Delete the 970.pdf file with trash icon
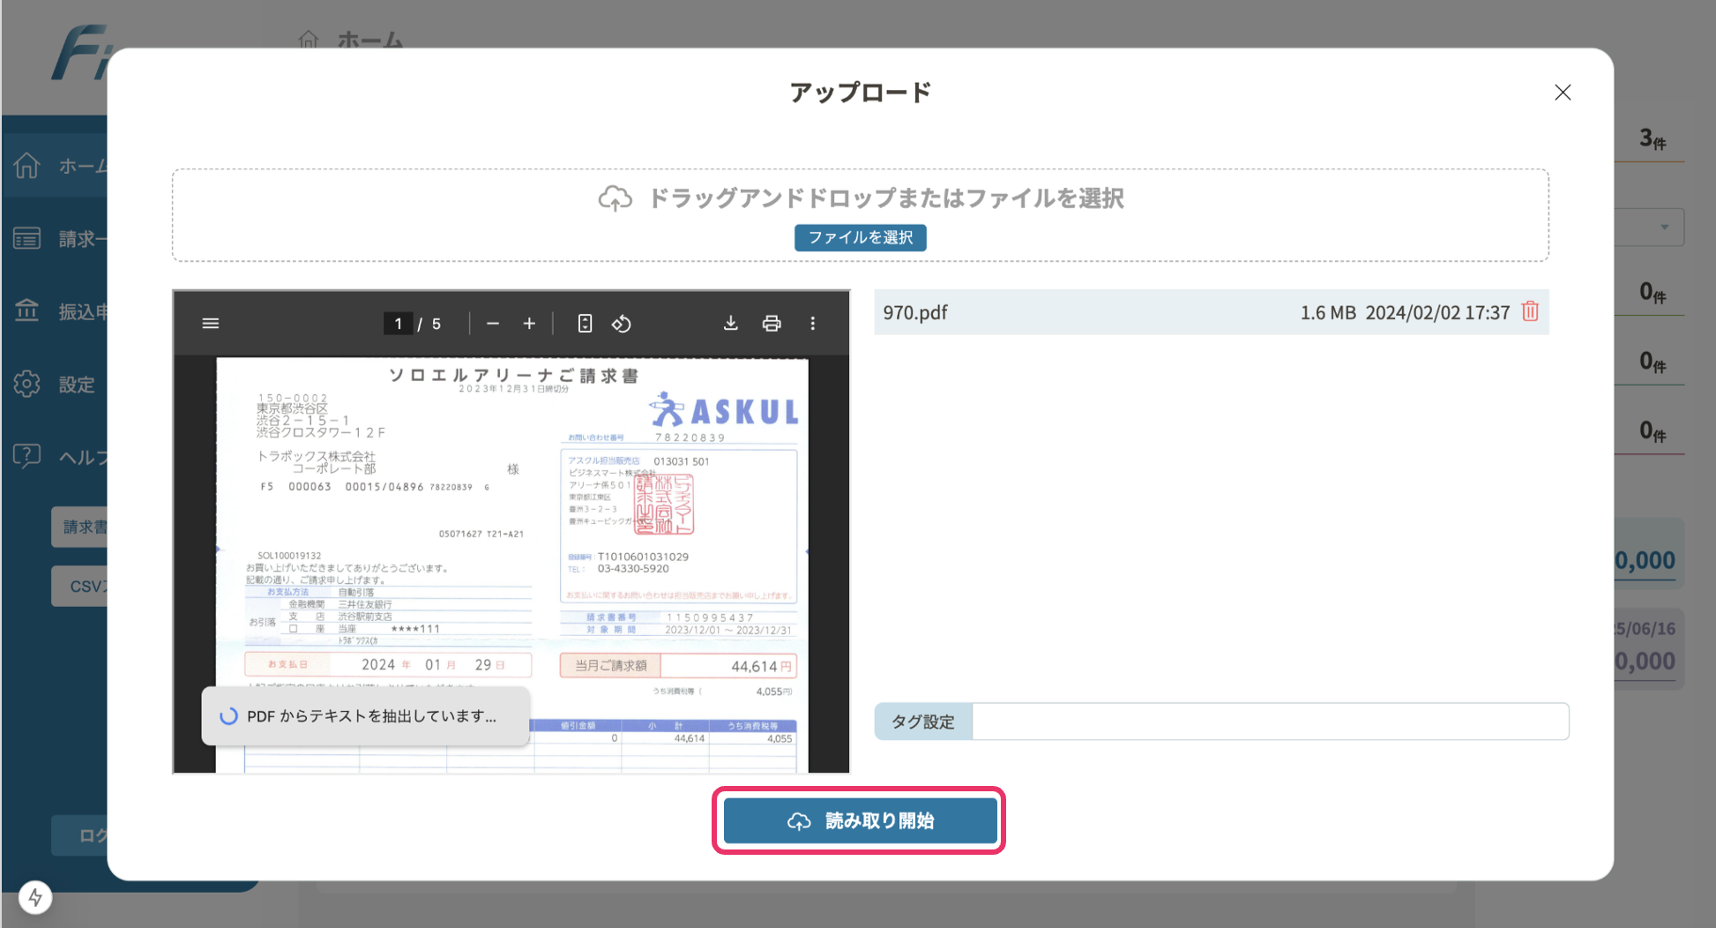 click(x=1530, y=311)
